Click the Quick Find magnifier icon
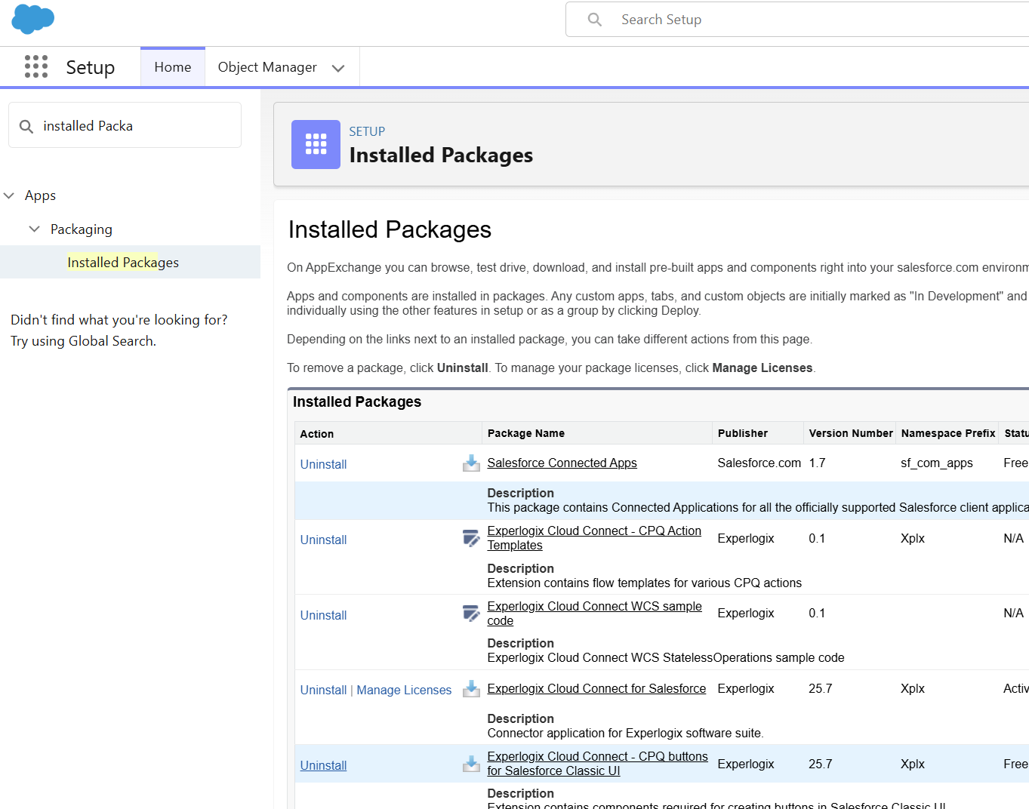 click(26, 126)
